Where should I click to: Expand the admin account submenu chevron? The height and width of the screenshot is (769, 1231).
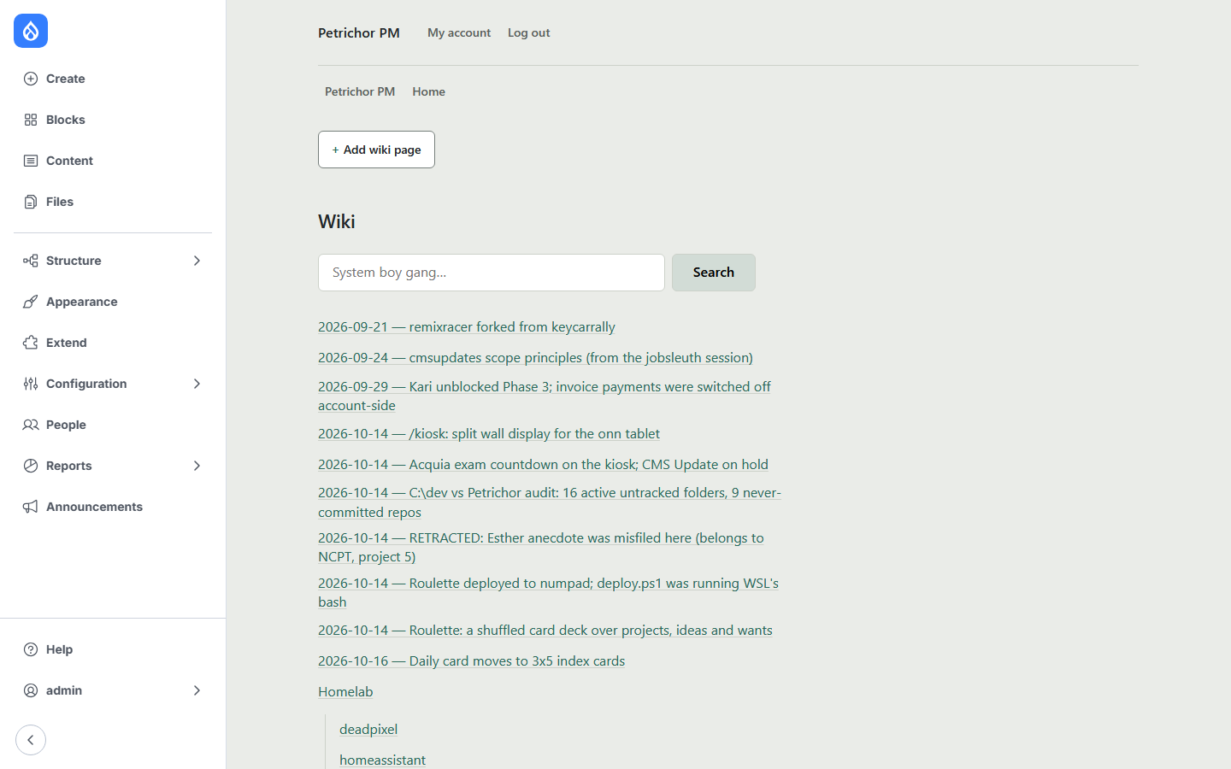point(197,690)
